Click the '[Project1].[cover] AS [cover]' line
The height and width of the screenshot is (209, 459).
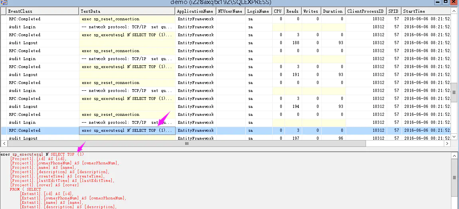click(x=44, y=185)
